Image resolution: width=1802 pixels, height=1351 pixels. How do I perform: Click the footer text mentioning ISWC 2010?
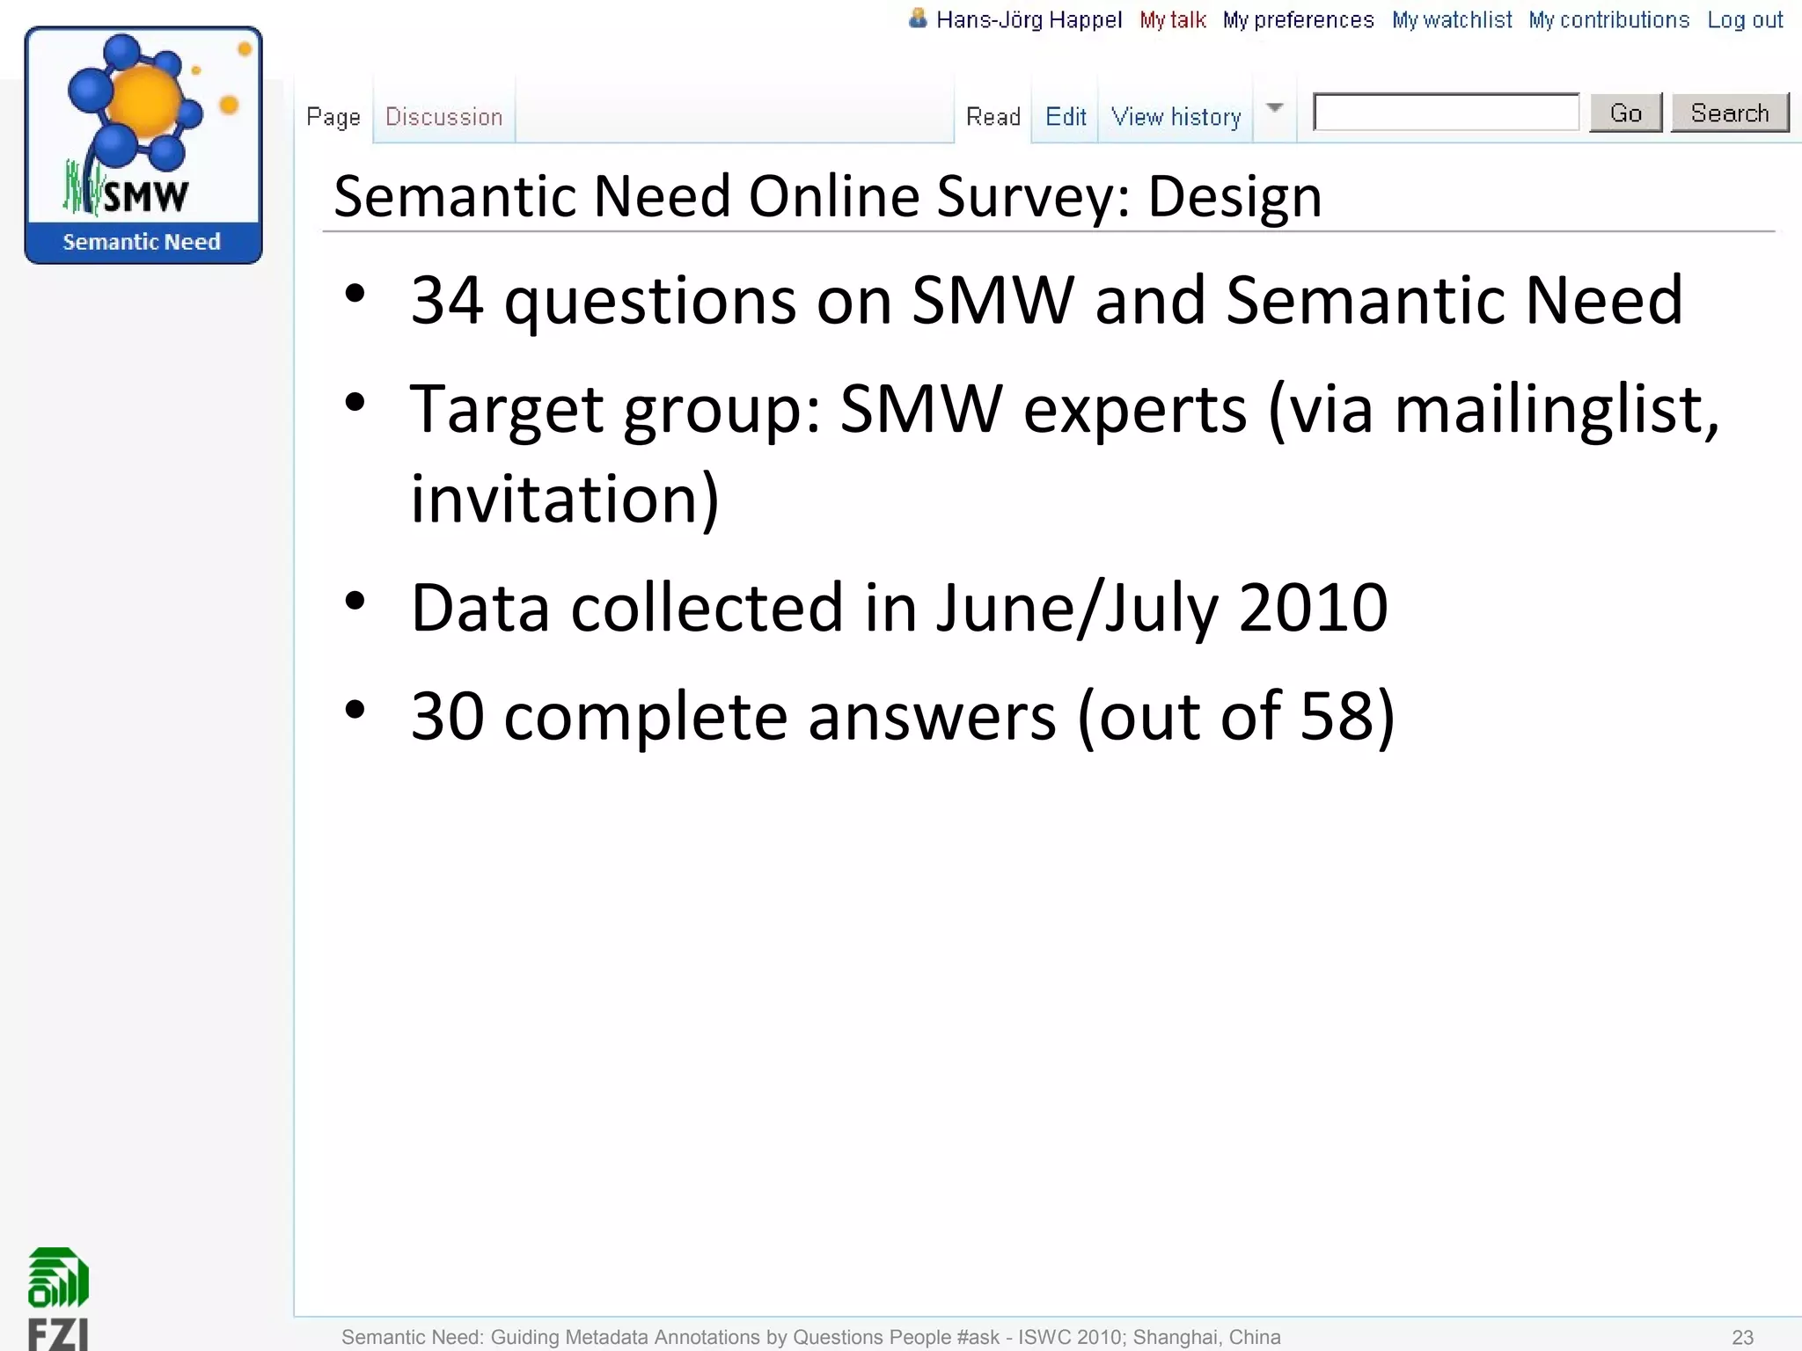point(810,1337)
